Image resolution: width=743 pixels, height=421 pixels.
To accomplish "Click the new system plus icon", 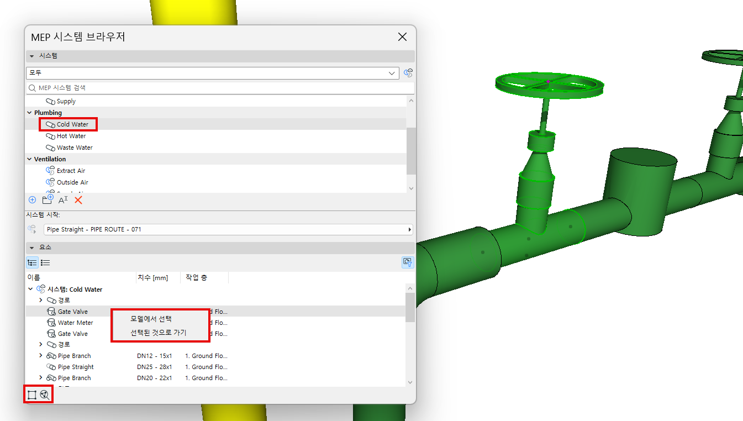I will [32, 200].
